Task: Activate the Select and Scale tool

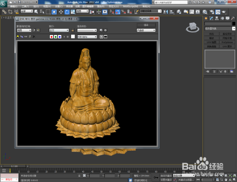Action: [73, 12]
